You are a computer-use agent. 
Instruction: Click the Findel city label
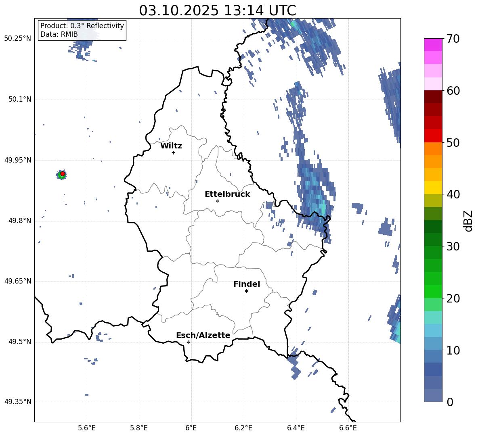247,284
